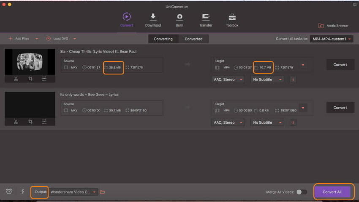Click source resolution 3840*2160
Image resolution: width=359 pixels, height=202 pixels.
point(138,111)
